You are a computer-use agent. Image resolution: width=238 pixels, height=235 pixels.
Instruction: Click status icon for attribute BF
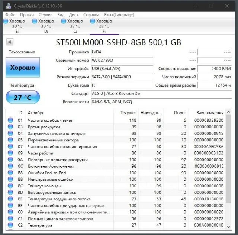[x=10, y=205]
